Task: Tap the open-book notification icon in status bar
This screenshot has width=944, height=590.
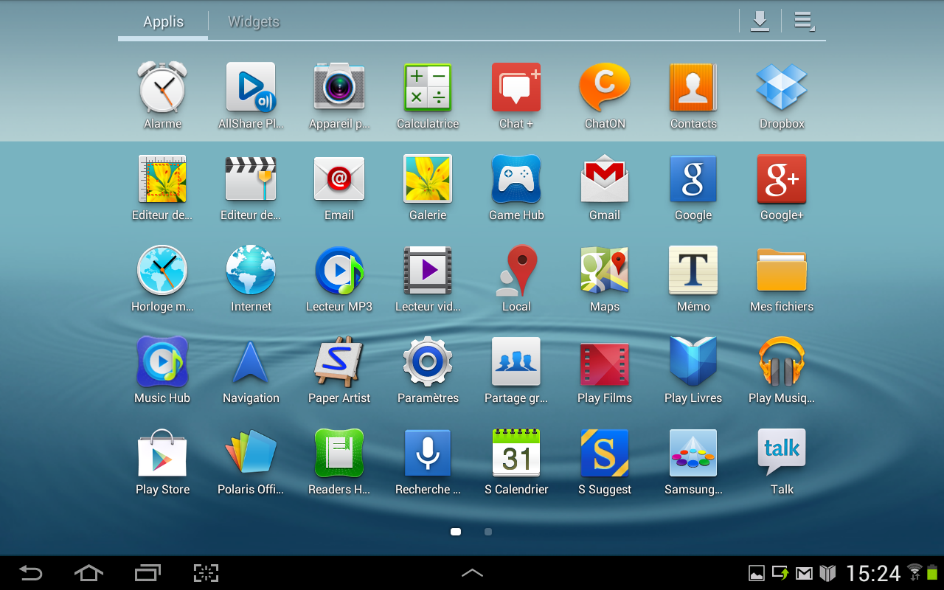Action: 827,573
